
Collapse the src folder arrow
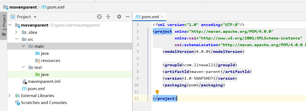click(x=17, y=39)
